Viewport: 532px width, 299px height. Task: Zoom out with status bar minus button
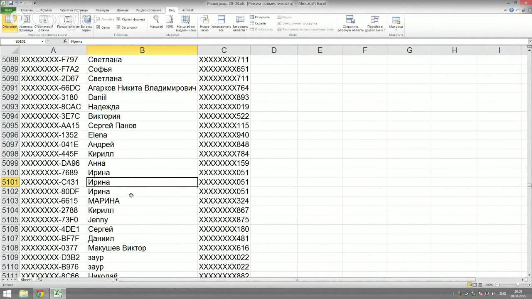click(x=496, y=285)
